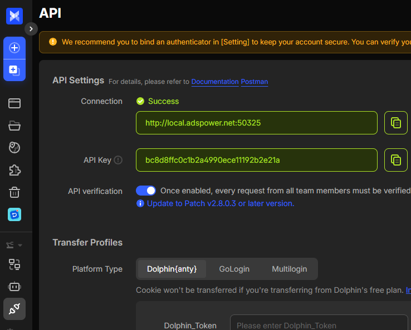Click the new profile plus icon

click(x=14, y=48)
